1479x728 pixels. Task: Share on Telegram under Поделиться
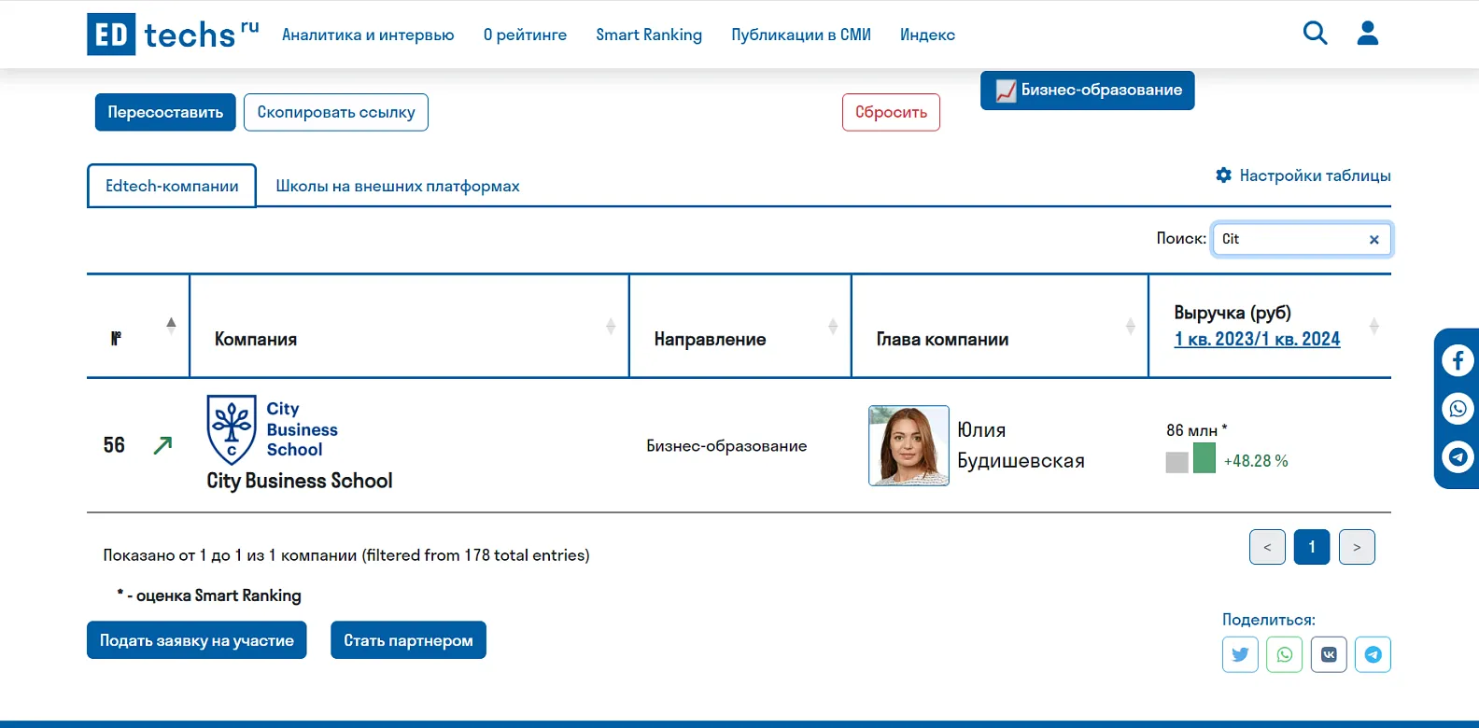pyautogui.click(x=1373, y=654)
